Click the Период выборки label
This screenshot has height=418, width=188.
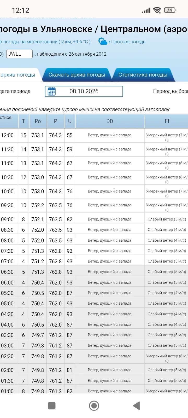171,91
